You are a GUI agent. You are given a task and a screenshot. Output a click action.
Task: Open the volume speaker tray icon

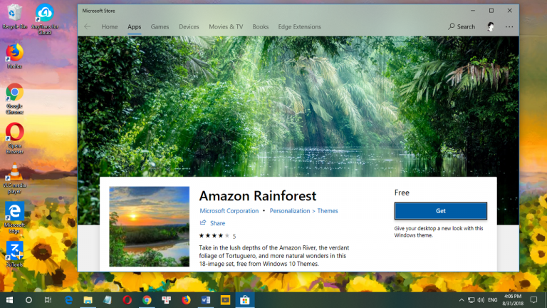pyautogui.click(x=481, y=300)
